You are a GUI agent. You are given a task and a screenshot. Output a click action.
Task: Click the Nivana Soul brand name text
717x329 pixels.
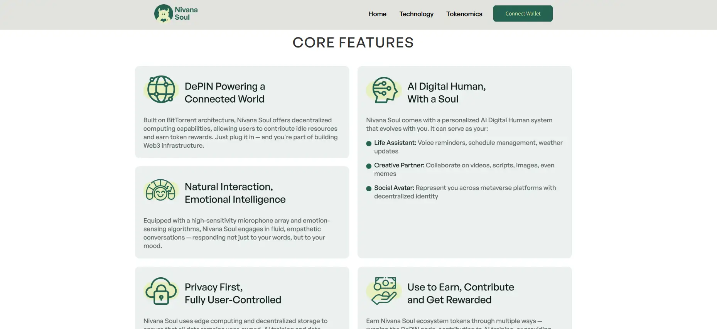pyautogui.click(x=186, y=13)
